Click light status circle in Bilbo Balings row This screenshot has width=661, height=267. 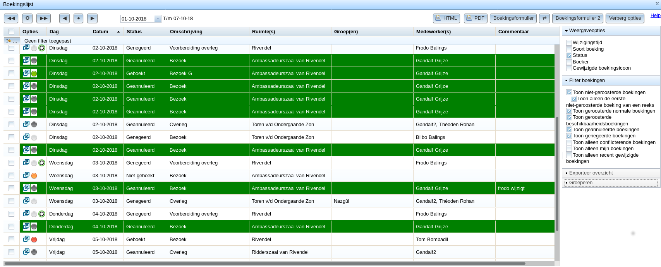click(34, 137)
